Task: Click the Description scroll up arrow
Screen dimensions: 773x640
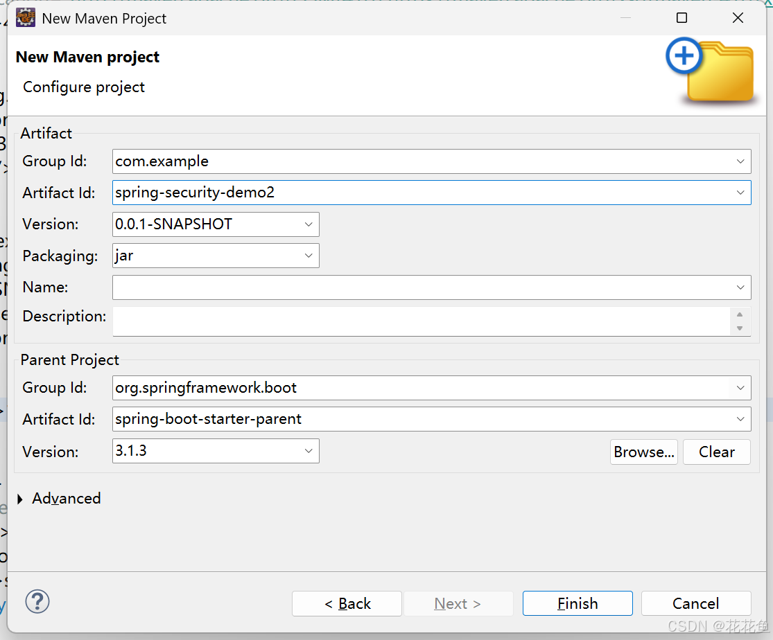Action: point(740,315)
